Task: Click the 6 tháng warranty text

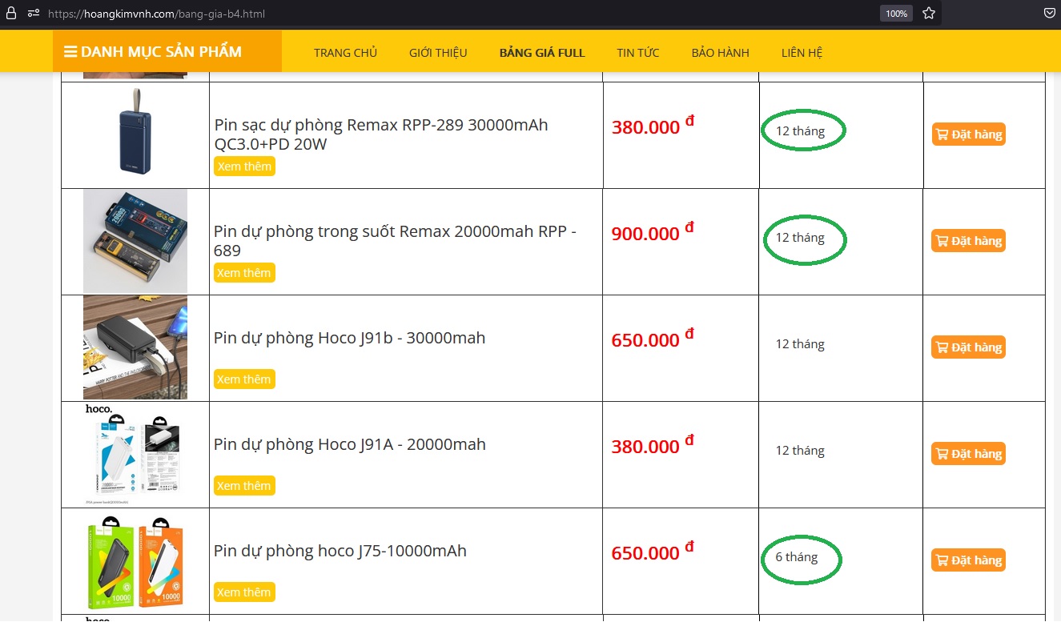Action: pos(797,557)
